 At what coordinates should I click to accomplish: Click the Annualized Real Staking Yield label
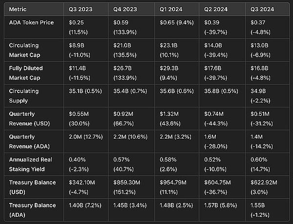click(x=31, y=164)
